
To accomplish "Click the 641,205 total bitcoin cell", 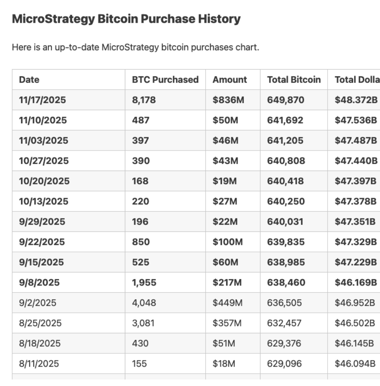I will click(x=285, y=141).
